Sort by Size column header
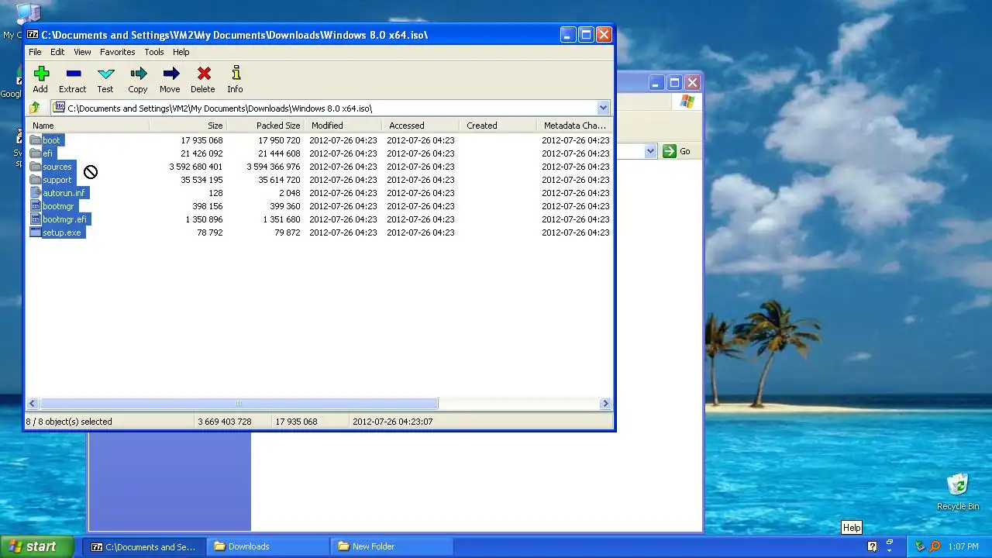 coord(188,126)
